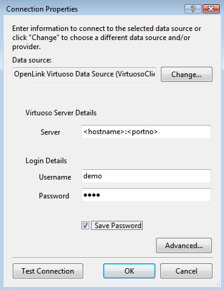The height and width of the screenshot is (290, 224).
Task: Click the OpenLink Virtuoso Data Source box
Action: pos(84,74)
